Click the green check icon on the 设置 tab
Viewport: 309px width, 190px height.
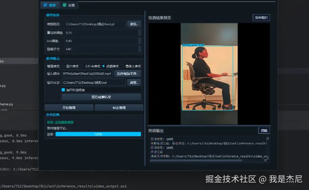pos(64,5)
